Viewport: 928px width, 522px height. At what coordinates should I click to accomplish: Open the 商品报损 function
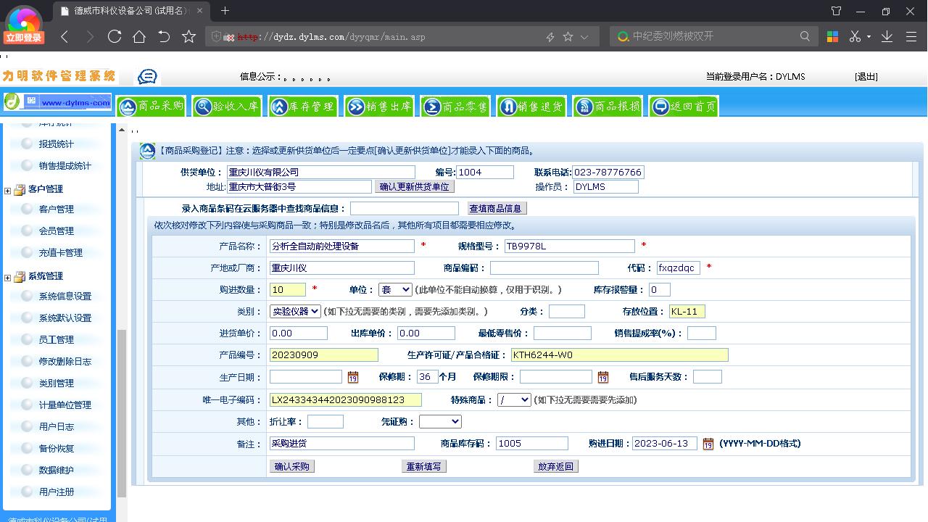(608, 106)
